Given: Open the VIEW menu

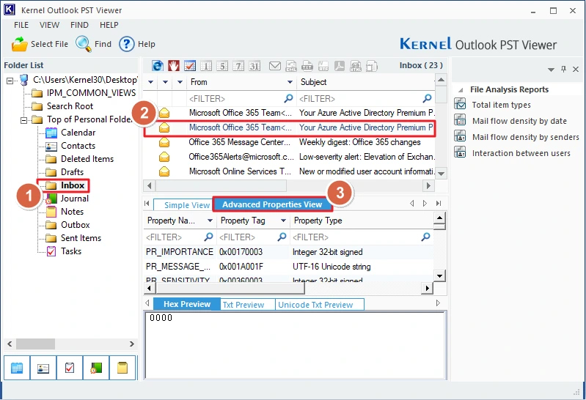Looking at the screenshot, I should [x=49, y=25].
